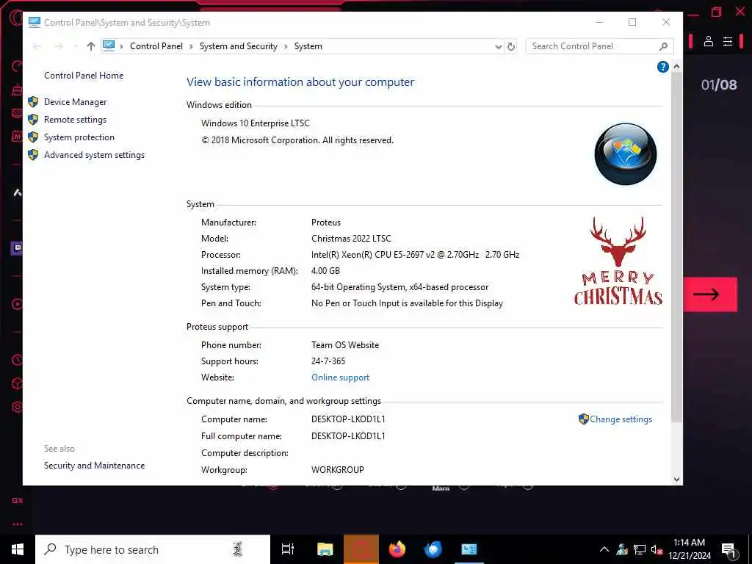Click the Installed memory value 4.00 GB

[x=325, y=271]
